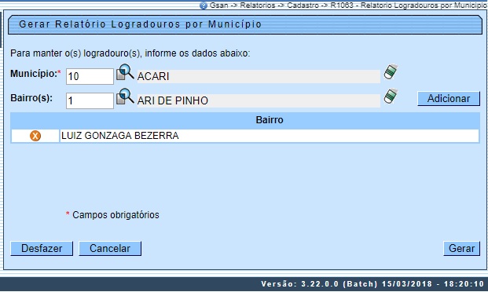Select the LUIZ GONZAGA BEZERRA row text
488x292 pixels.
120,136
